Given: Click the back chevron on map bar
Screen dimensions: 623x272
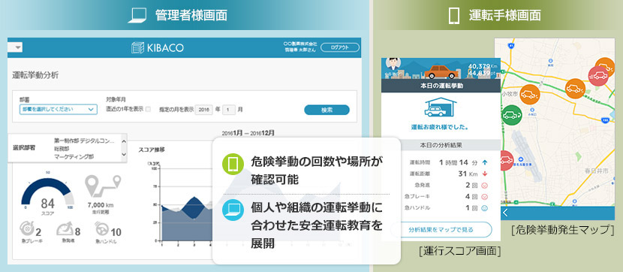Looking at the screenshot, I should 505,213.
